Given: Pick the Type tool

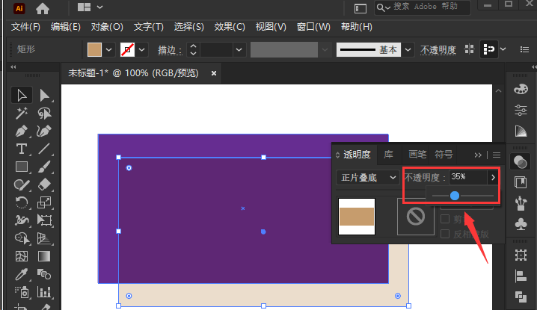Looking at the screenshot, I should [x=22, y=149].
